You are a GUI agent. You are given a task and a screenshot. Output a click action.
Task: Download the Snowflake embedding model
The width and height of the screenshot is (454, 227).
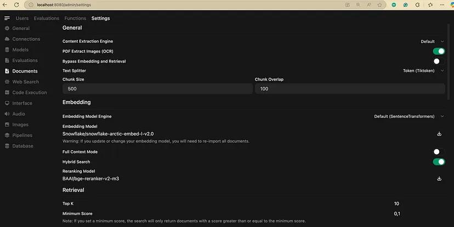pos(439,134)
